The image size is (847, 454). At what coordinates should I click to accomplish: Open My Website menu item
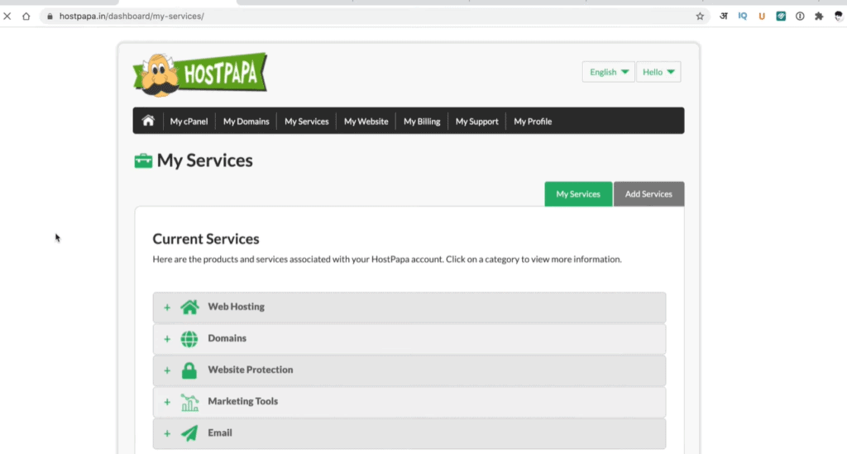point(366,122)
